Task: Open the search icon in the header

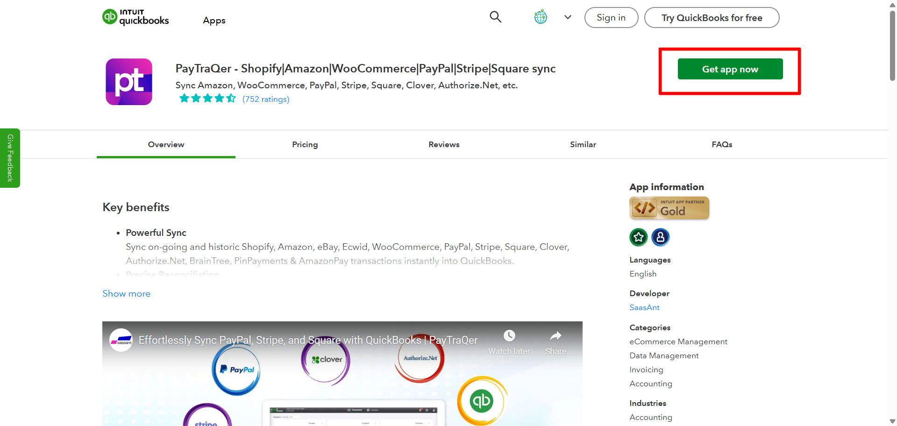Action: click(x=495, y=17)
